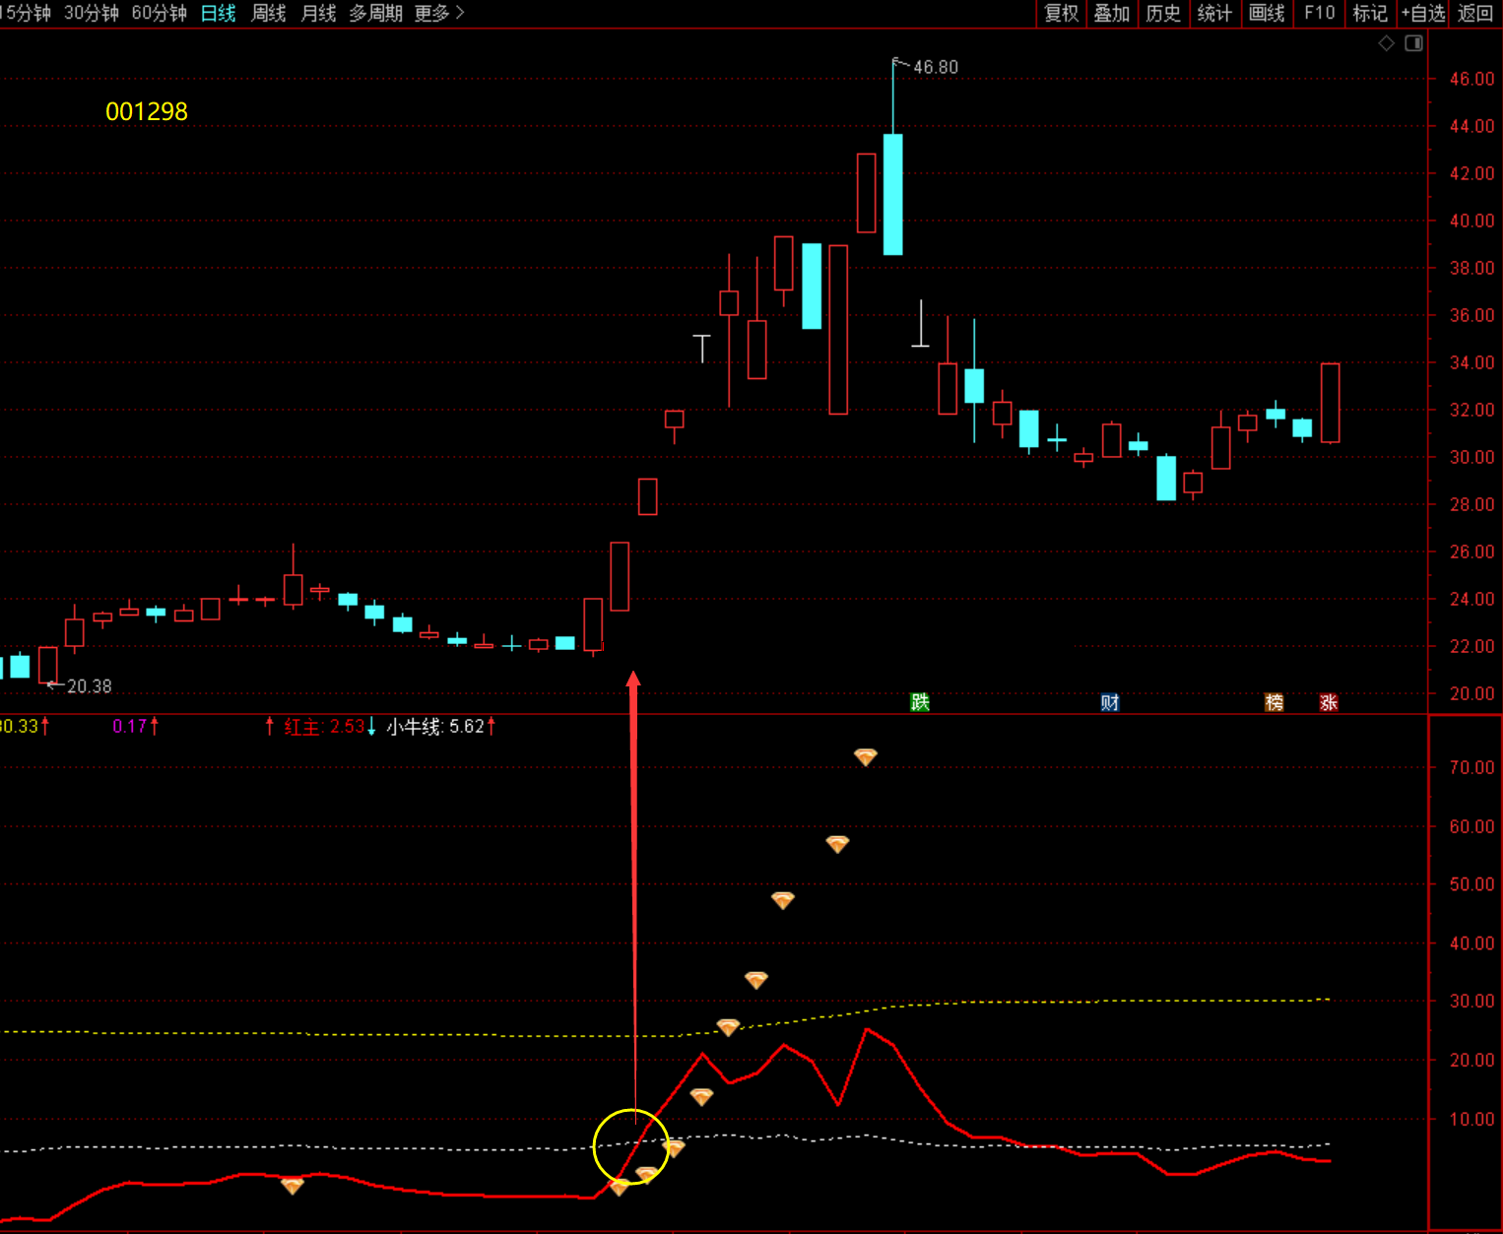Click the 红主: 2.53 indicator value
The height and width of the screenshot is (1234, 1503).
[325, 727]
